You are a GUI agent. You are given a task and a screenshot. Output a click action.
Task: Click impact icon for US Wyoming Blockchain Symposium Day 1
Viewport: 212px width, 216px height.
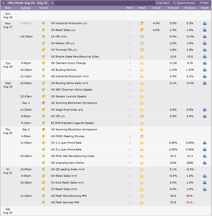(x=43, y=103)
